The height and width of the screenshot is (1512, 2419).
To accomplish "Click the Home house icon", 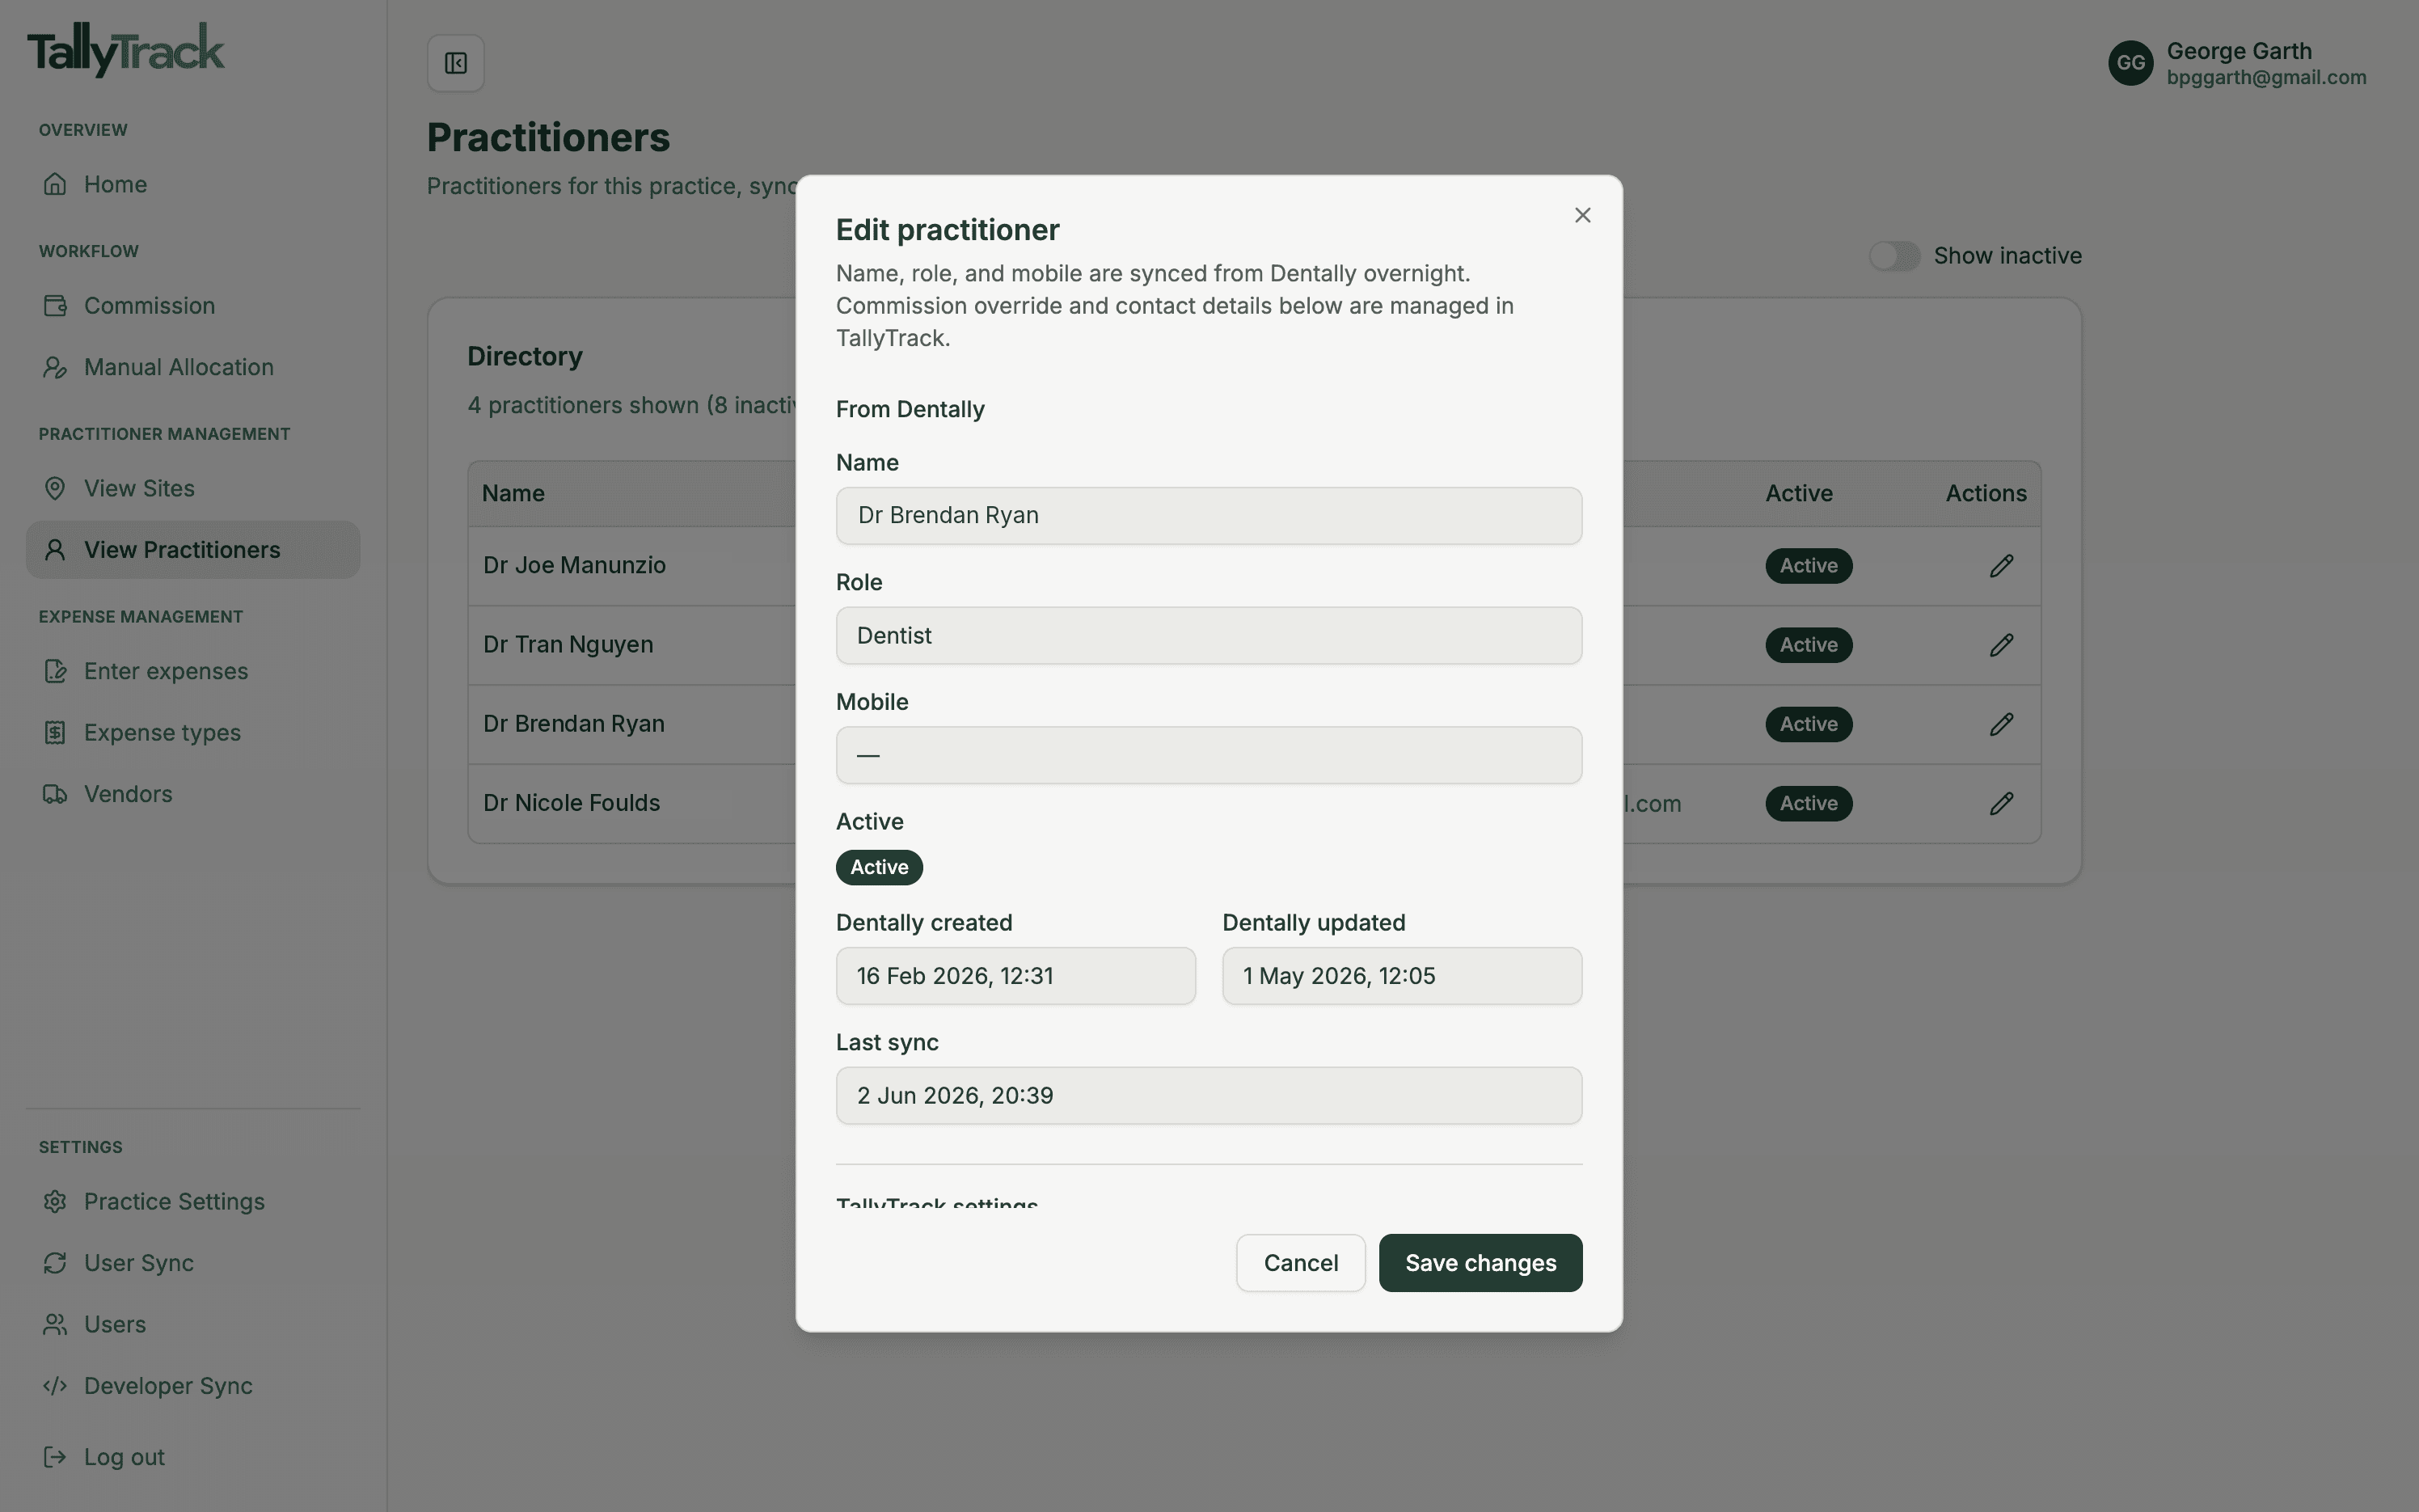I will click(x=55, y=184).
